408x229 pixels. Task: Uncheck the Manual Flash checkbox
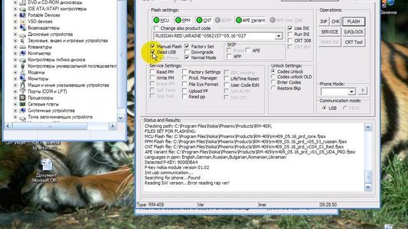(x=153, y=46)
